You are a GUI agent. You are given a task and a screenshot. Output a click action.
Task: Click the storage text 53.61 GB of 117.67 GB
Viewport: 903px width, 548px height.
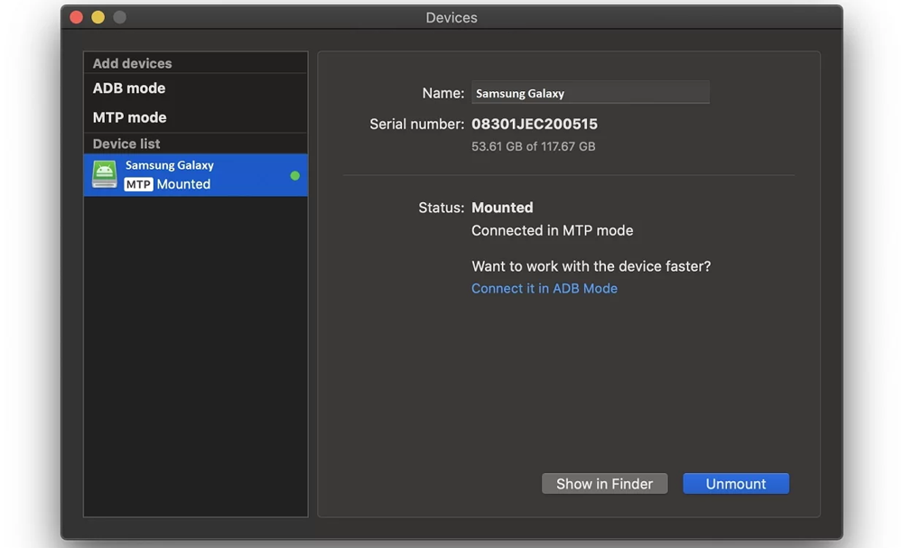point(534,146)
